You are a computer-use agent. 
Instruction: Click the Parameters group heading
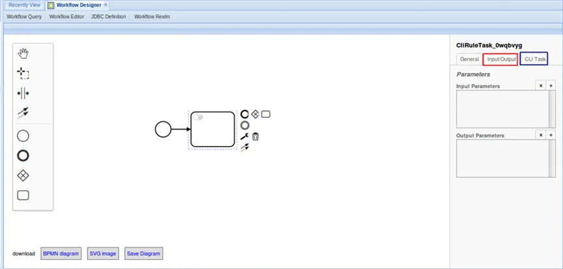[473, 74]
